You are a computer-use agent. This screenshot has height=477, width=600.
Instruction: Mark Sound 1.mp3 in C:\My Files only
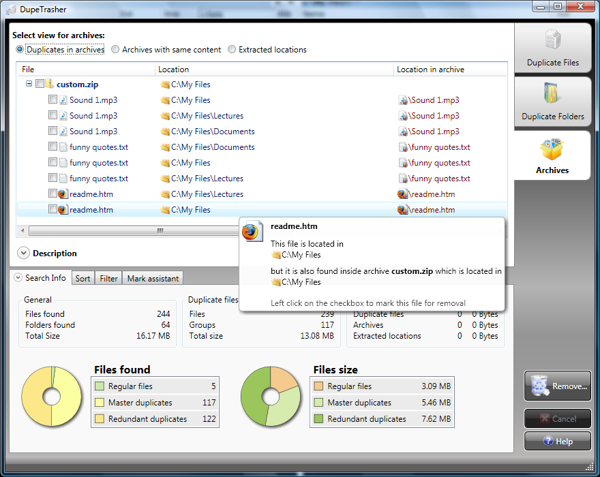[x=52, y=99]
